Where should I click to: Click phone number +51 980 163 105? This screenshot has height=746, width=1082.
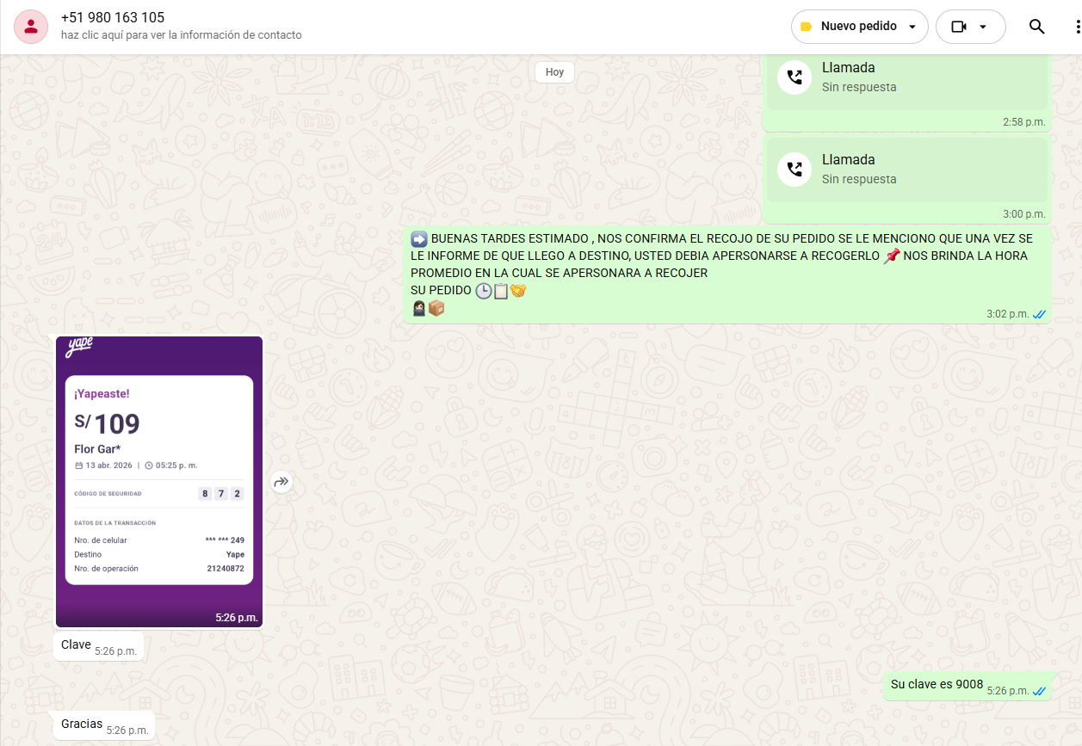[113, 17]
